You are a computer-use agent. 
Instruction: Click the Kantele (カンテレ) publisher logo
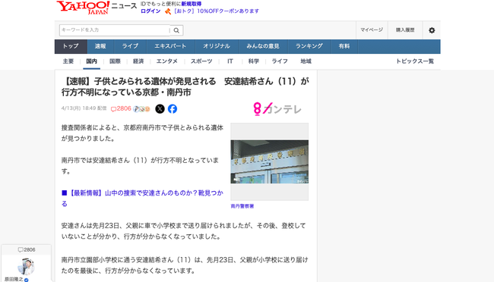277,108
